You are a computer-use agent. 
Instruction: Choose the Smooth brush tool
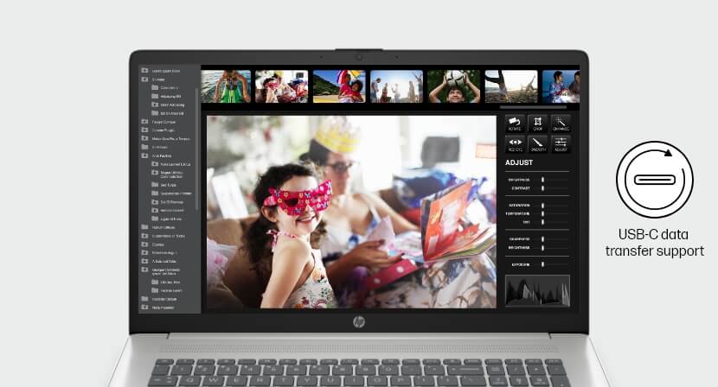coord(537,143)
